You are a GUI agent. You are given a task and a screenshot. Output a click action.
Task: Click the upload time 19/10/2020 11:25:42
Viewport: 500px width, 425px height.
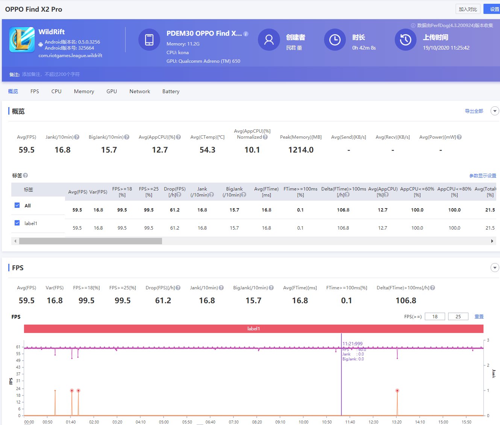[446, 48]
